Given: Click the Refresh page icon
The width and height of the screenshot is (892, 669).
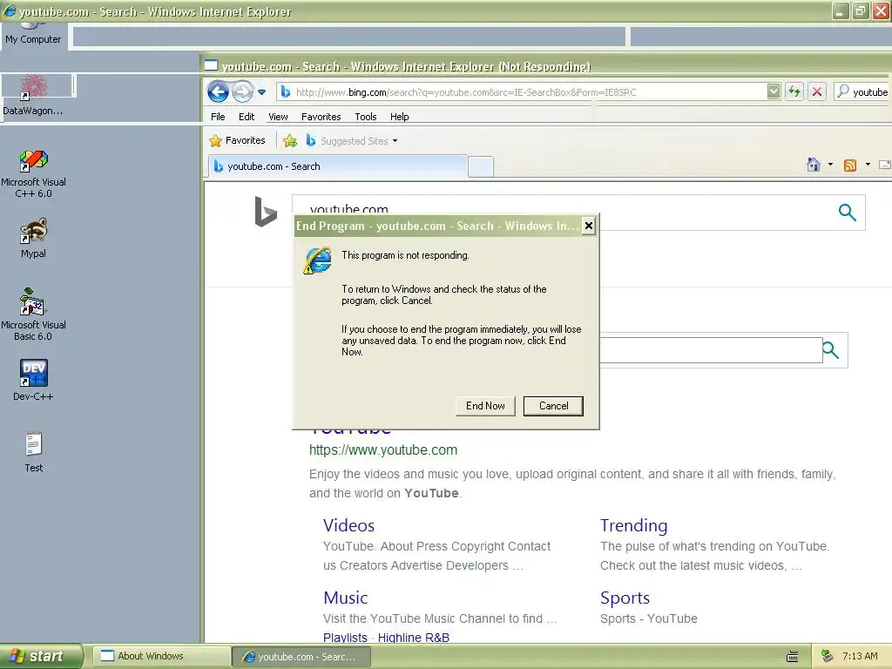Looking at the screenshot, I should (794, 91).
